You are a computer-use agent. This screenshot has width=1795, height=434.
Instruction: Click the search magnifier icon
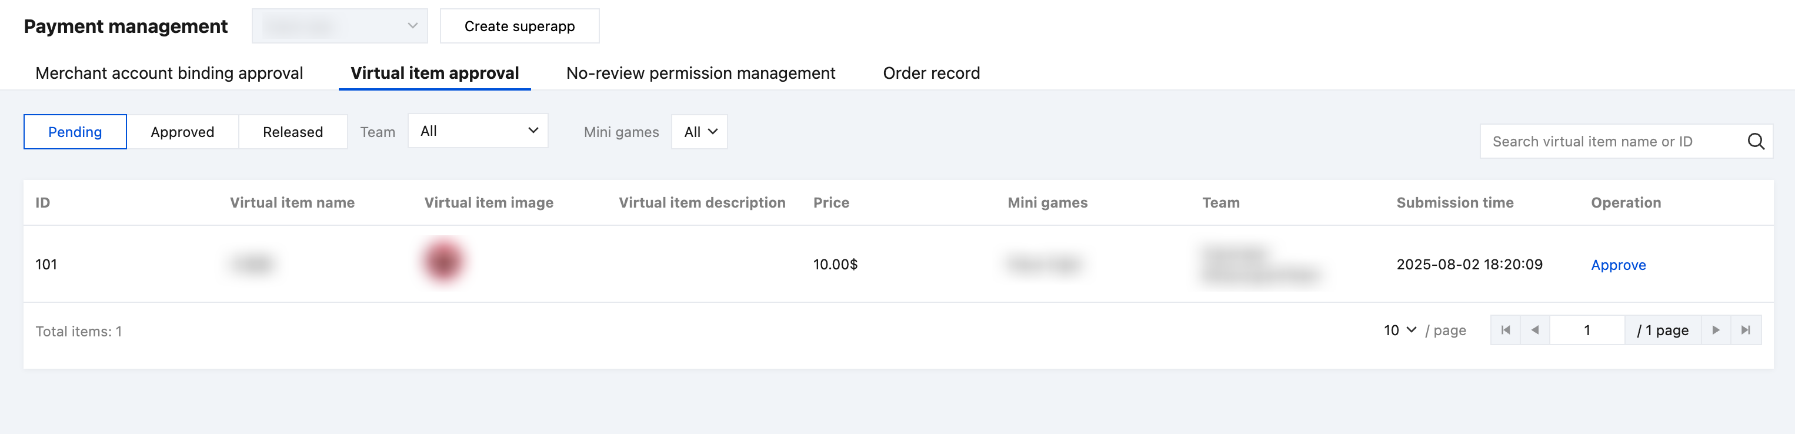click(x=1755, y=141)
